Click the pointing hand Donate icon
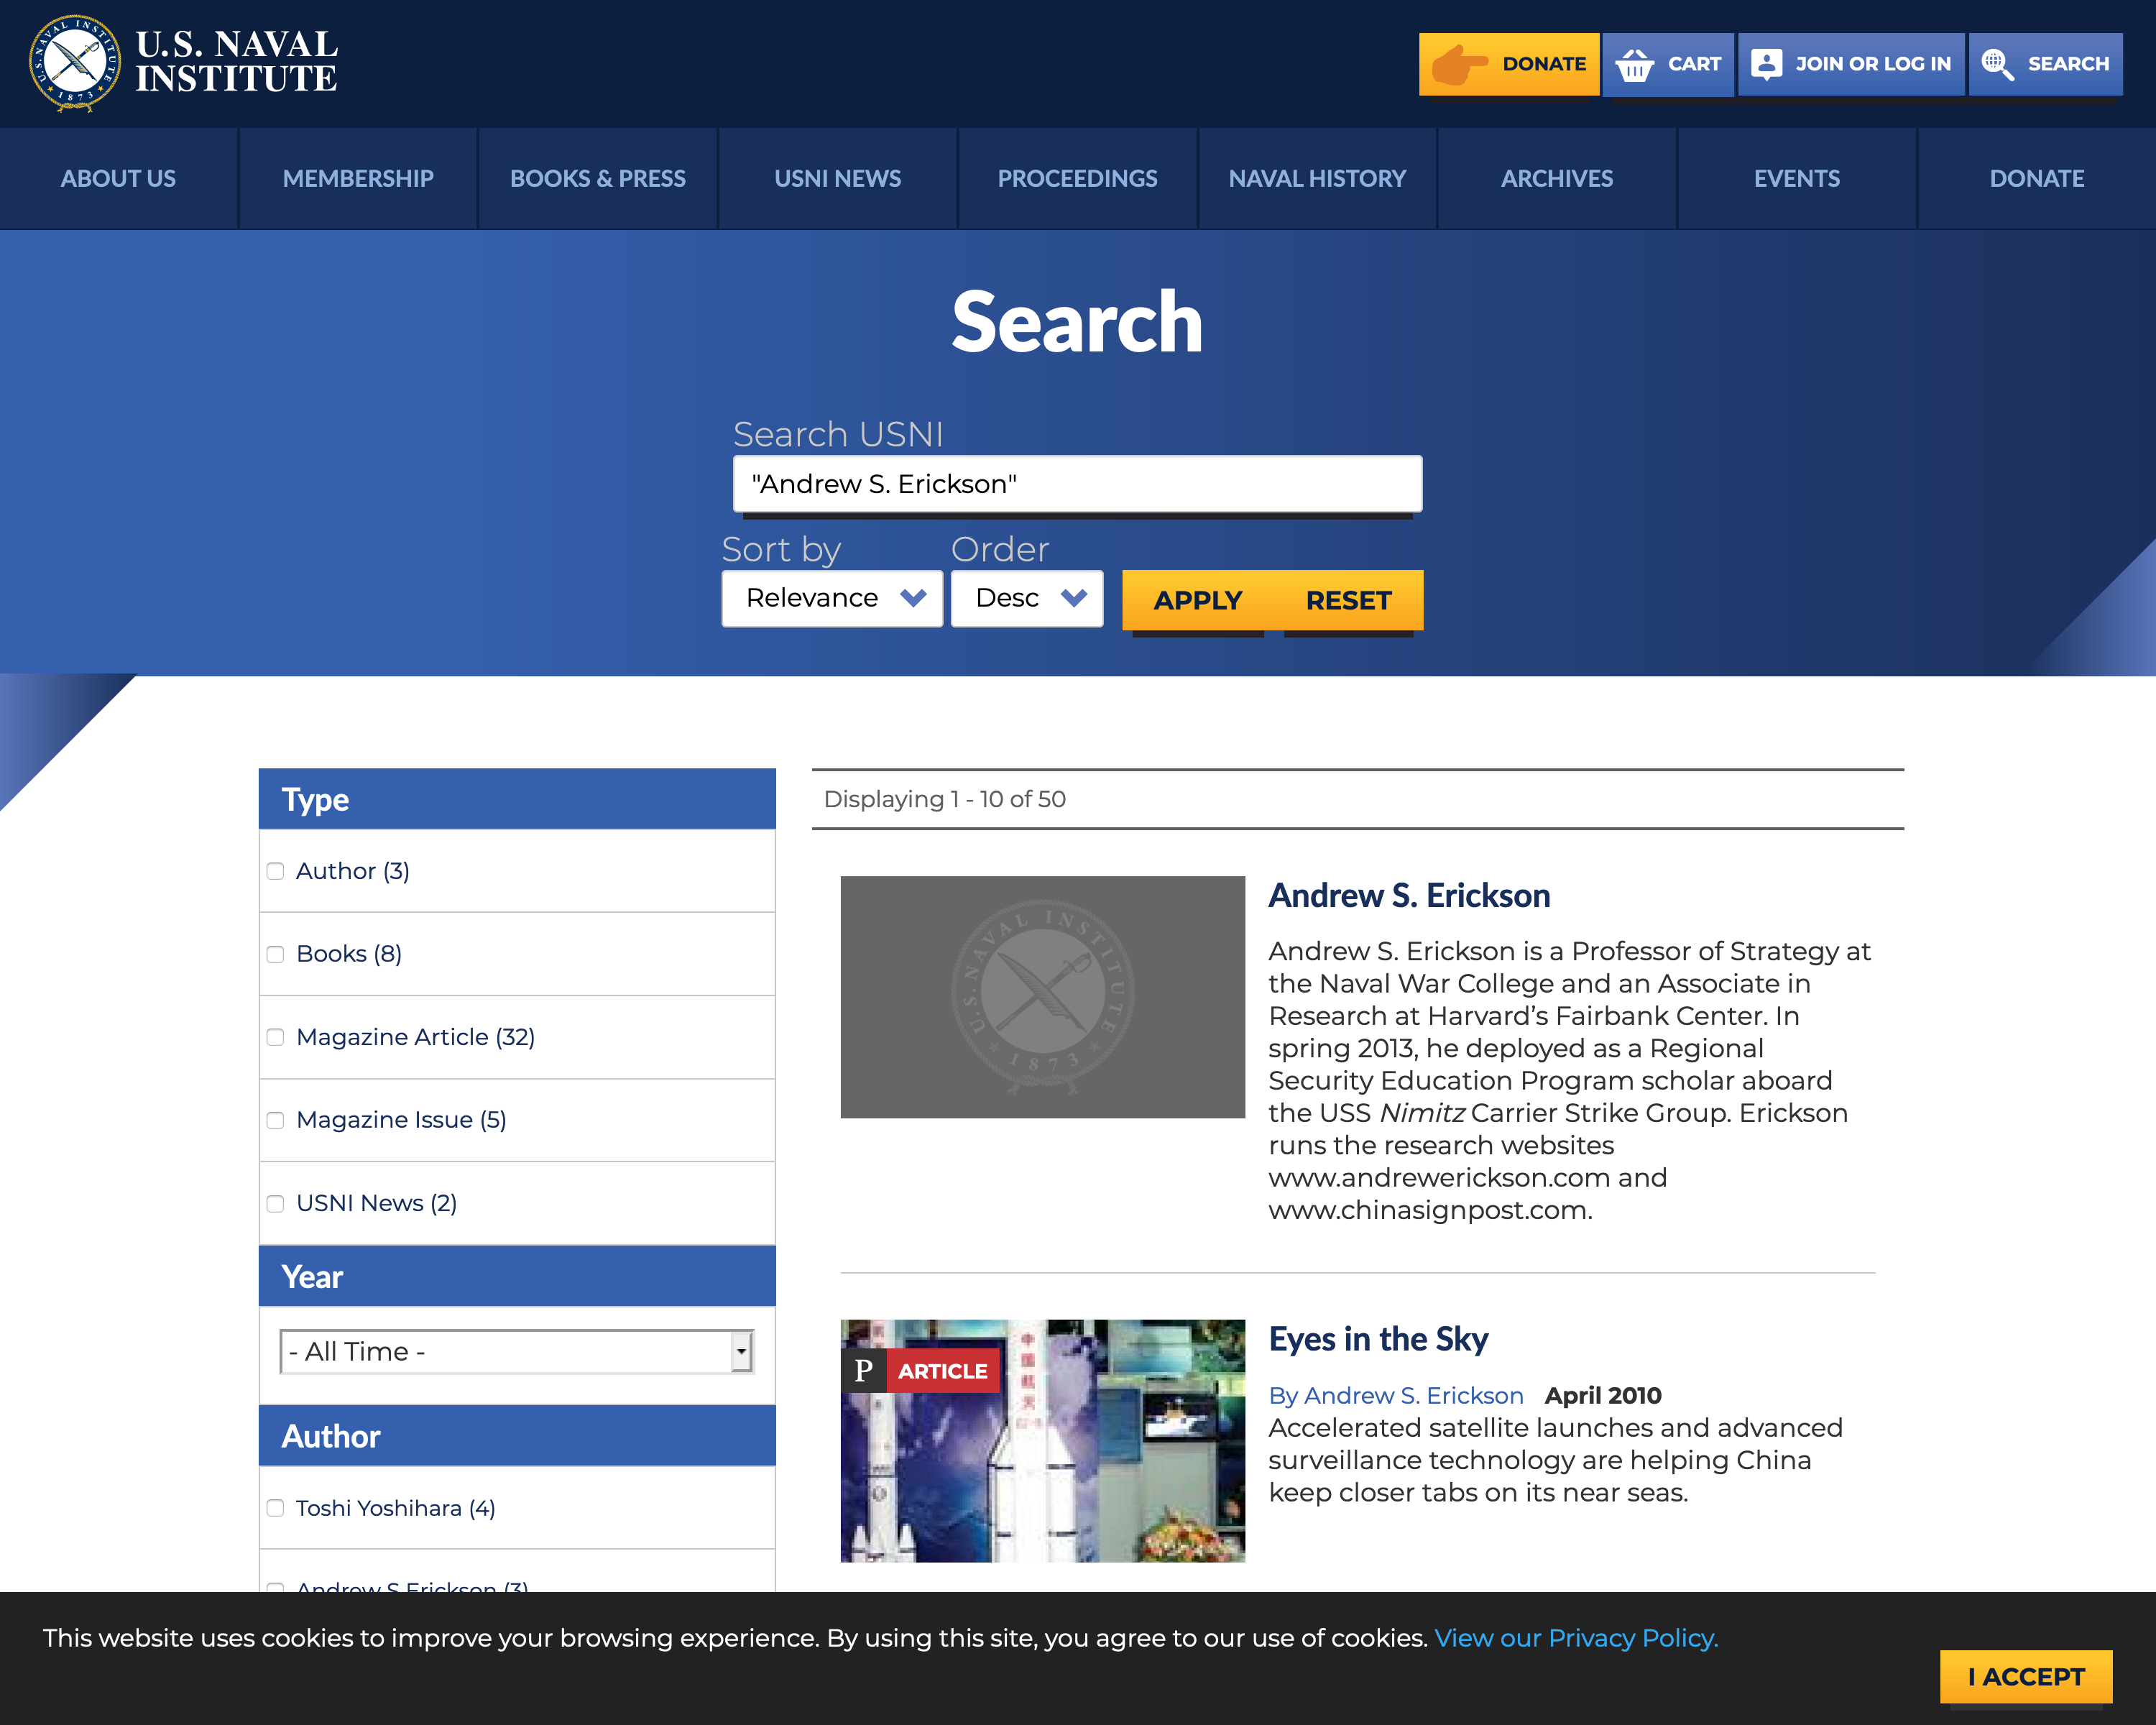Image resolution: width=2156 pixels, height=1725 pixels. click(1460, 64)
